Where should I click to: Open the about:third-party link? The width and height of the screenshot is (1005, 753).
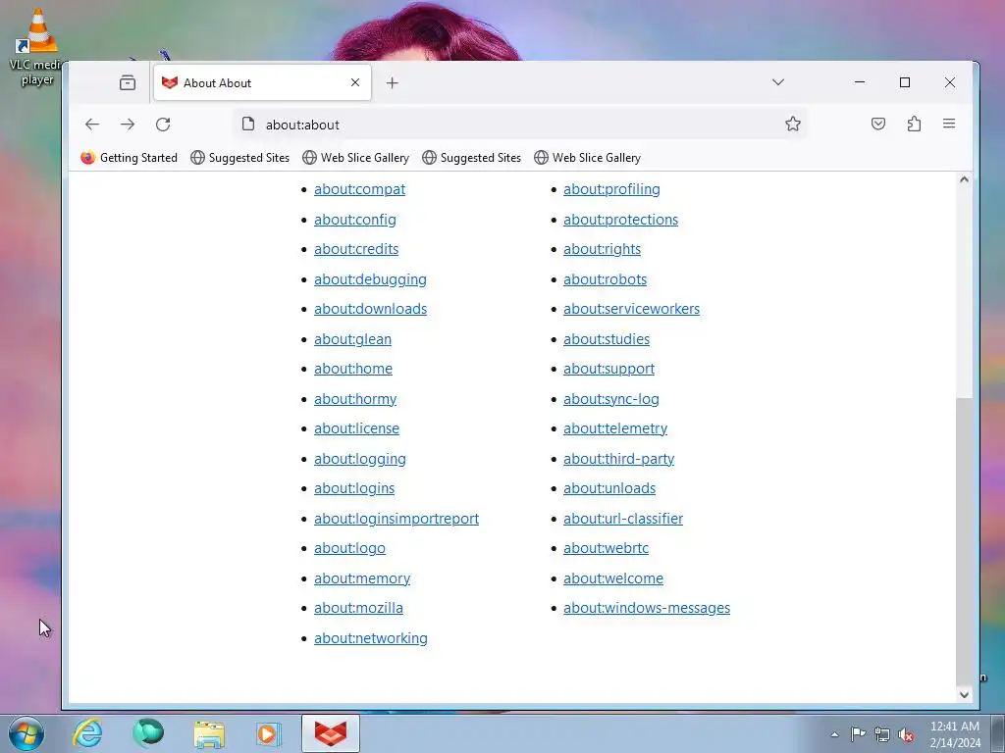click(618, 459)
